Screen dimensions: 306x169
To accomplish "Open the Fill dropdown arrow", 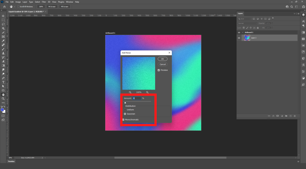I will click(x=272, y=28).
